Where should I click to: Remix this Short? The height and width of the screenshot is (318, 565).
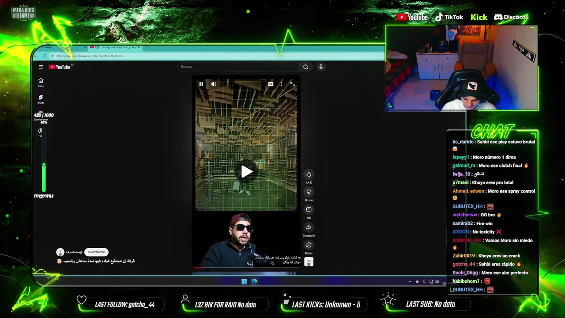pyautogui.click(x=309, y=245)
